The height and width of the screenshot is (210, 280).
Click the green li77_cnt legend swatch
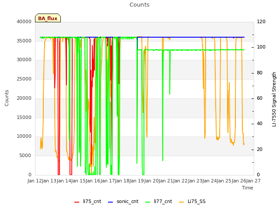coord(148,202)
